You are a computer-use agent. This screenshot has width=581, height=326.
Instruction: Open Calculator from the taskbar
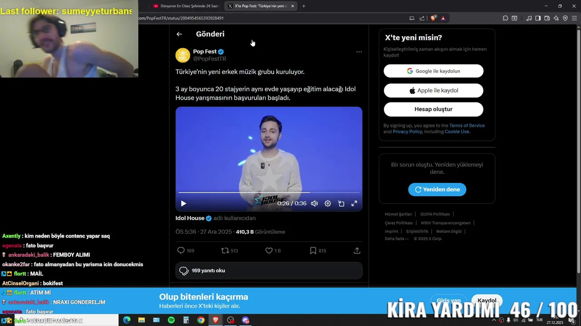click(x=186, y=320)
